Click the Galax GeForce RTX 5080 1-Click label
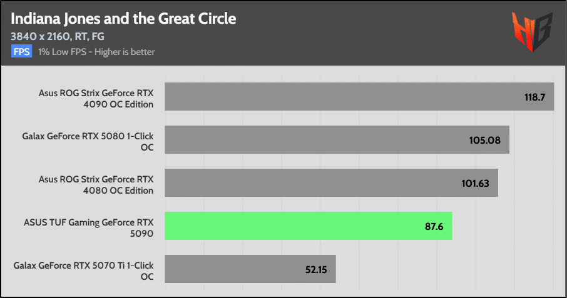Screen dimensions: 567x298 [88, 141]
